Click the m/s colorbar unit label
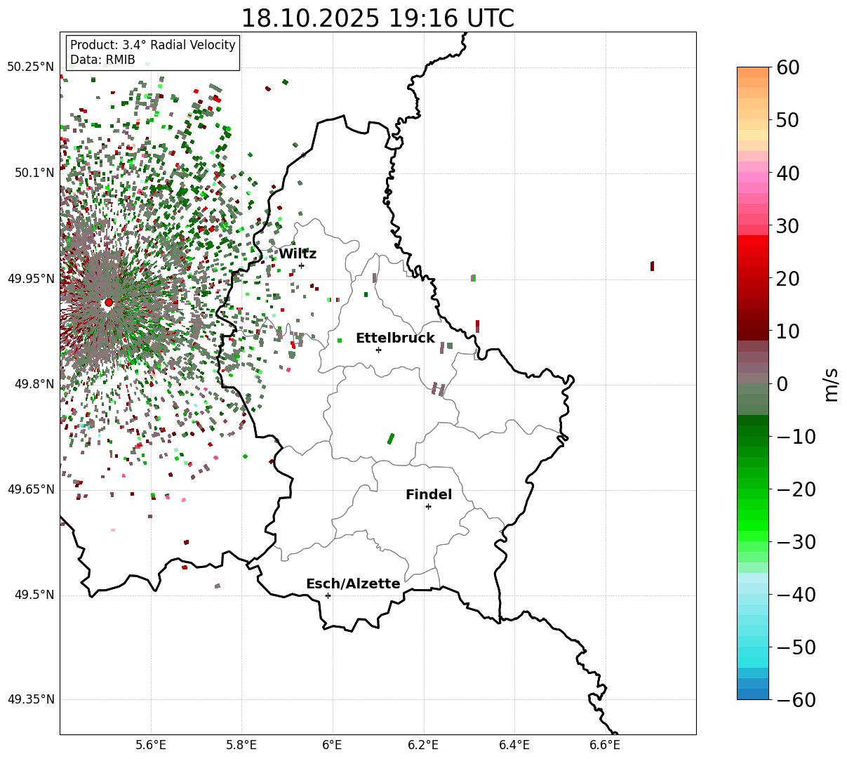The image size is (847, 759). click(832, 385)
